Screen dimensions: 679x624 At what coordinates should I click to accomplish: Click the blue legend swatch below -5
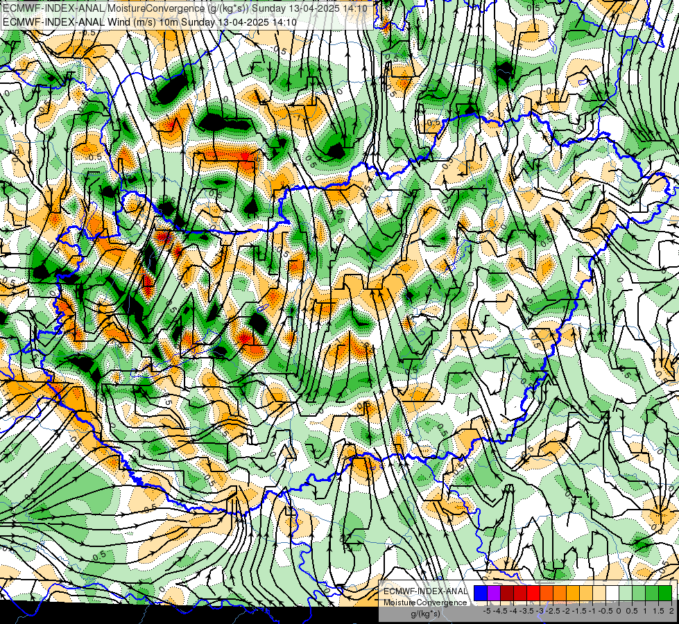tap(481, 593)
